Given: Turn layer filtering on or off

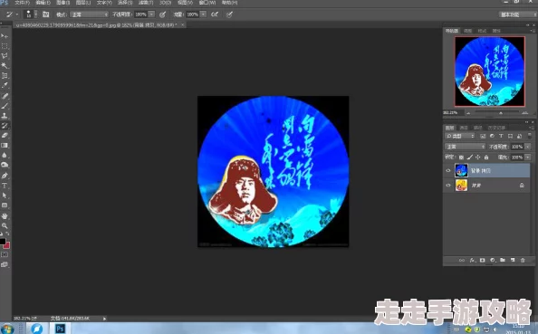Looking at the screenshot, I should pyautogui.click(x=530, y=136).
